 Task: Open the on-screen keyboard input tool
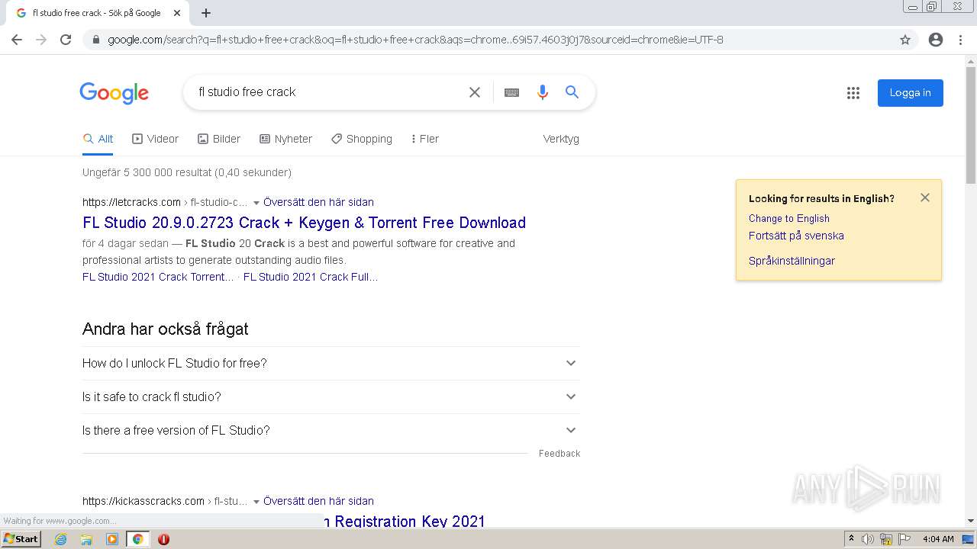coord(511,92)
